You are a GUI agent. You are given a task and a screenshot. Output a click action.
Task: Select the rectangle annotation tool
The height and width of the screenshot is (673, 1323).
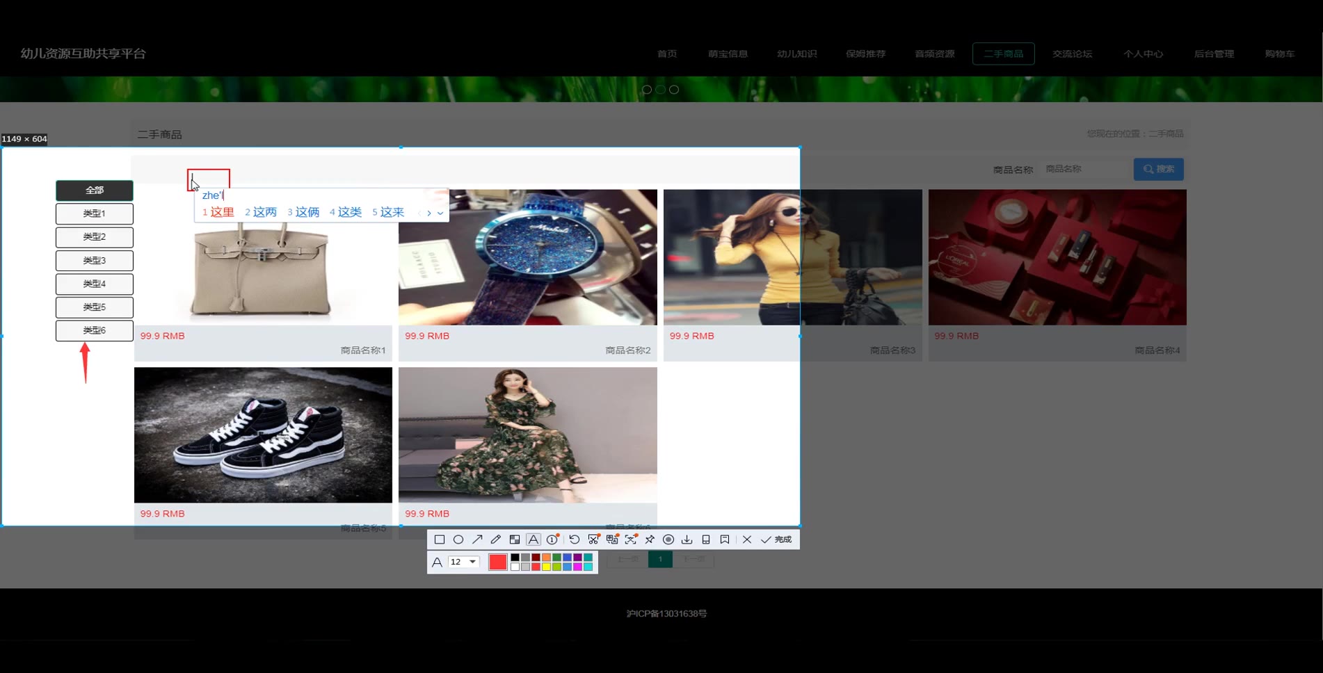pyautogui.click(x=440, y=540)
